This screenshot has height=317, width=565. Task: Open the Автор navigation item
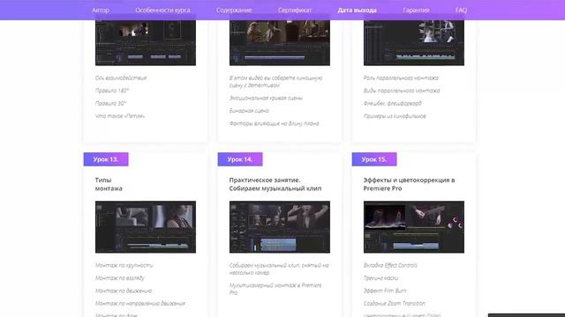[101, 10]
